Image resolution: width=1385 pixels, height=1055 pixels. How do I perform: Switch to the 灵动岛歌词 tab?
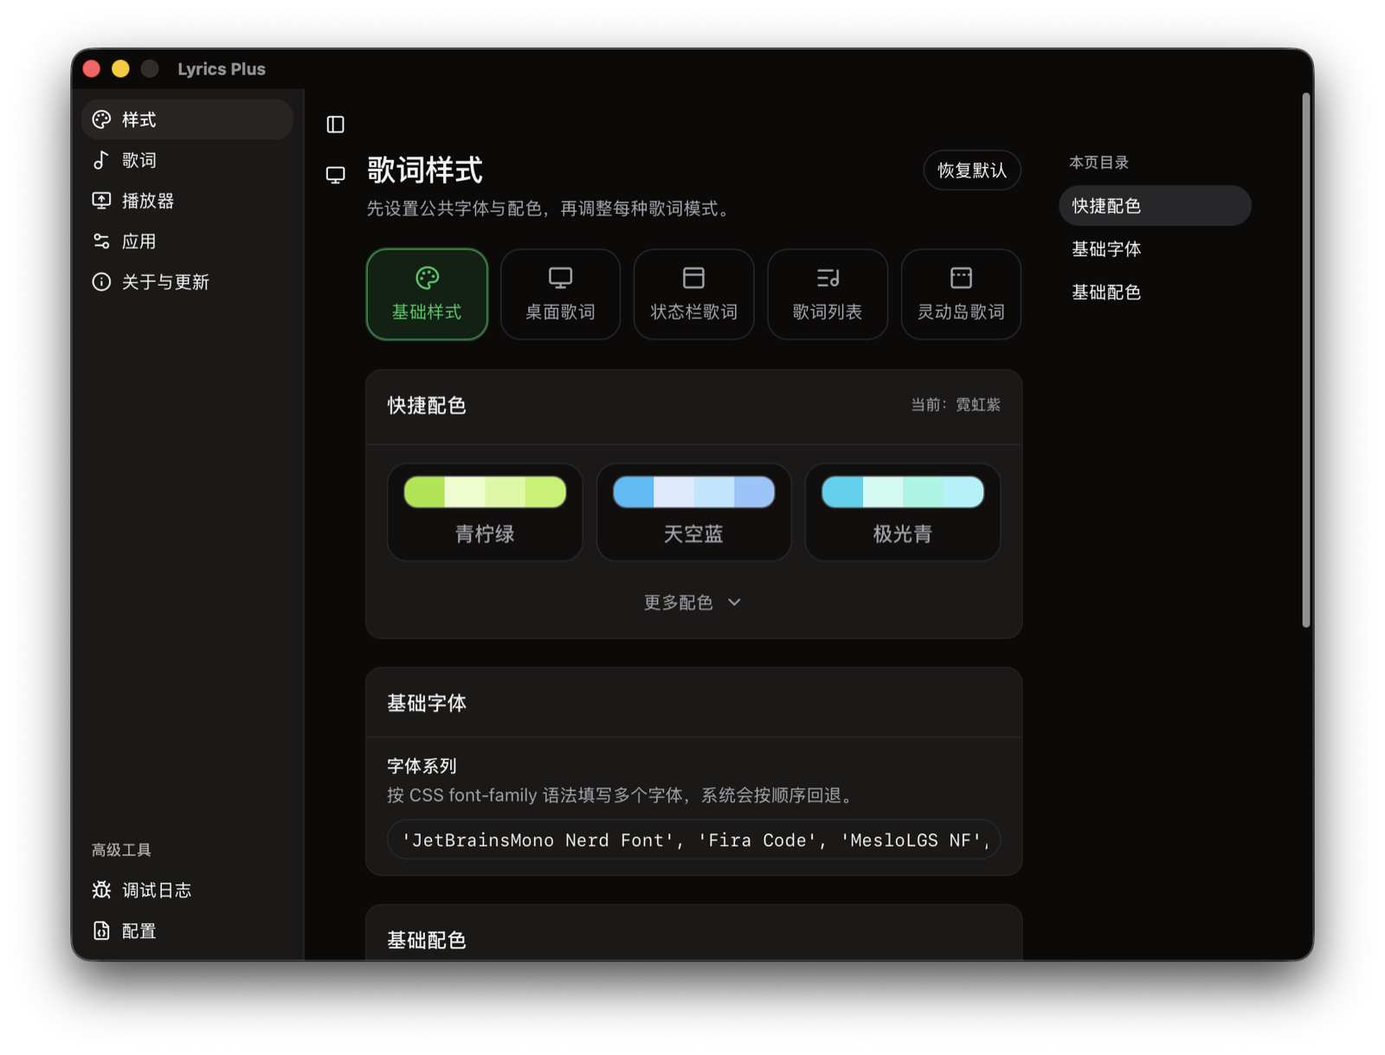[x=961, y=294]
